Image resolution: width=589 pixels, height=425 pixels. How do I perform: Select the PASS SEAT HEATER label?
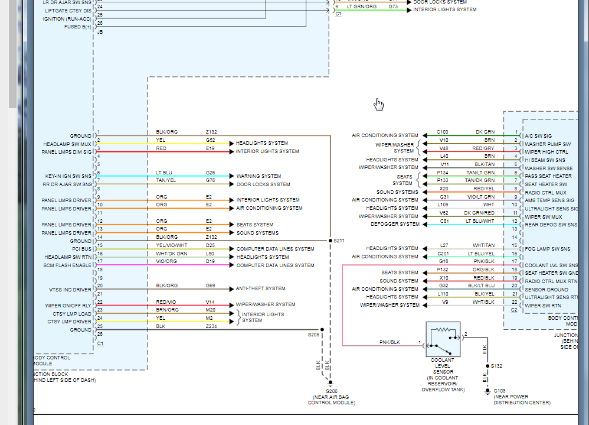click(548, 176)
